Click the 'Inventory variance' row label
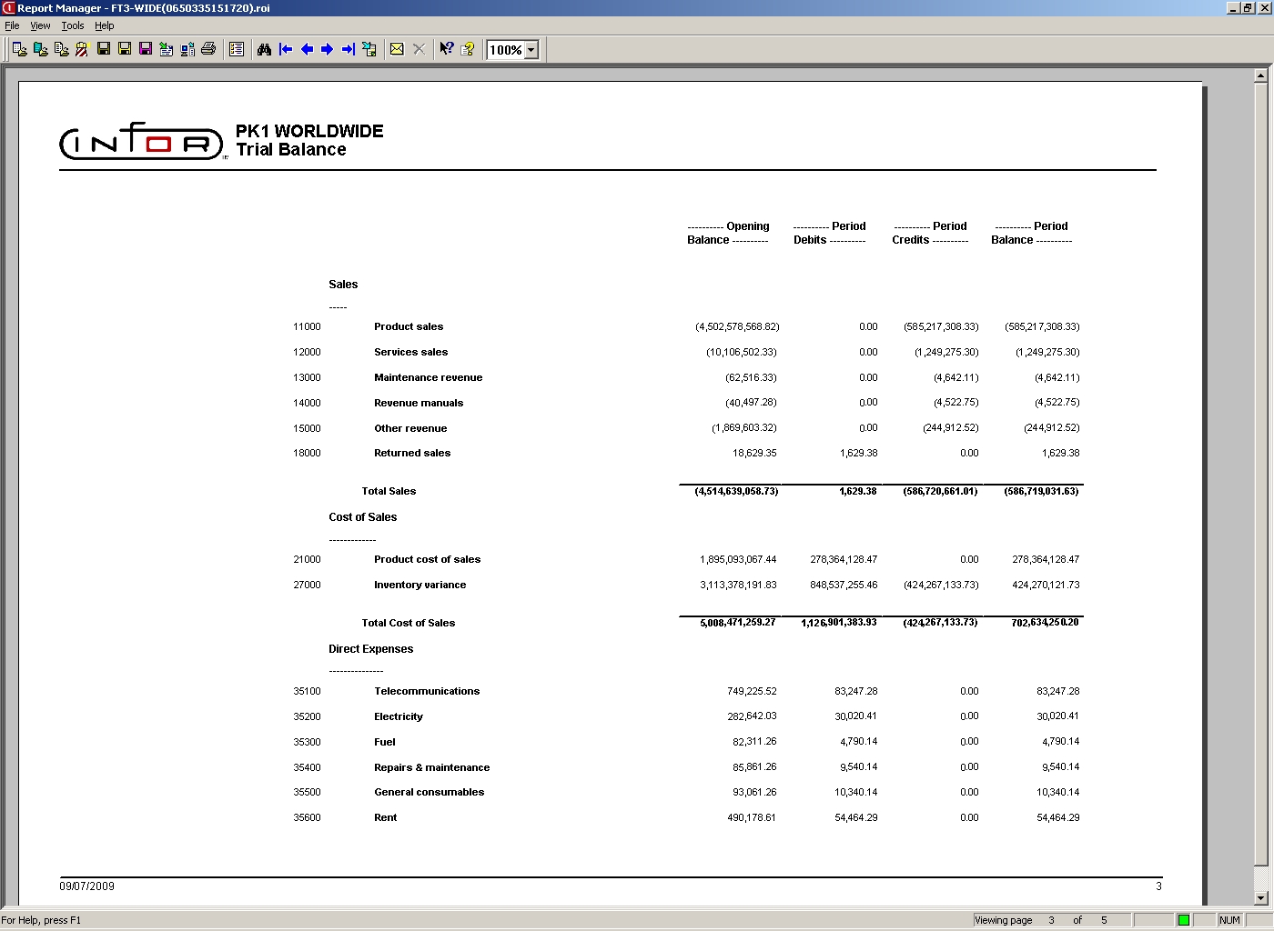The image size is (1274, 931). [420, 585]
